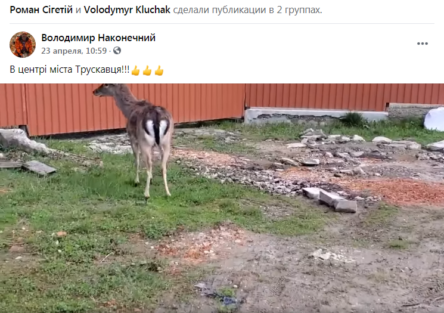Open the post via timestamp 23 апреля, 10:59
This screenshot has width=444, height=313.
click(x=74, y=51)
